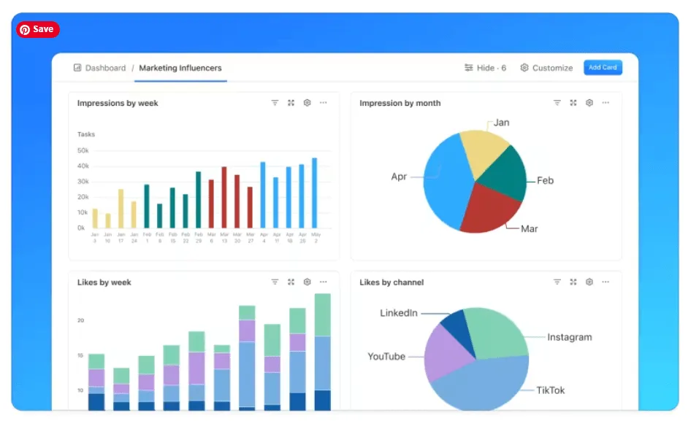Click the Feb pie label
Viewport: 699px width, 421px height.
coord(545,180)
